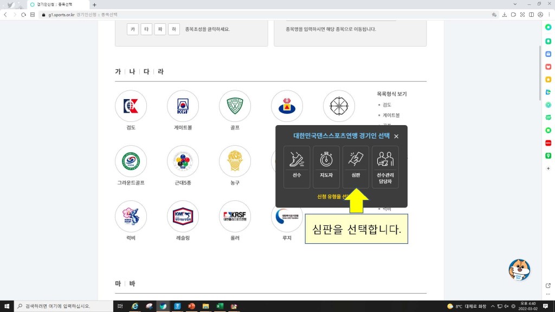Select the 골프 association icon
Screen dimensions: 555x312
(x=235, y=106)
